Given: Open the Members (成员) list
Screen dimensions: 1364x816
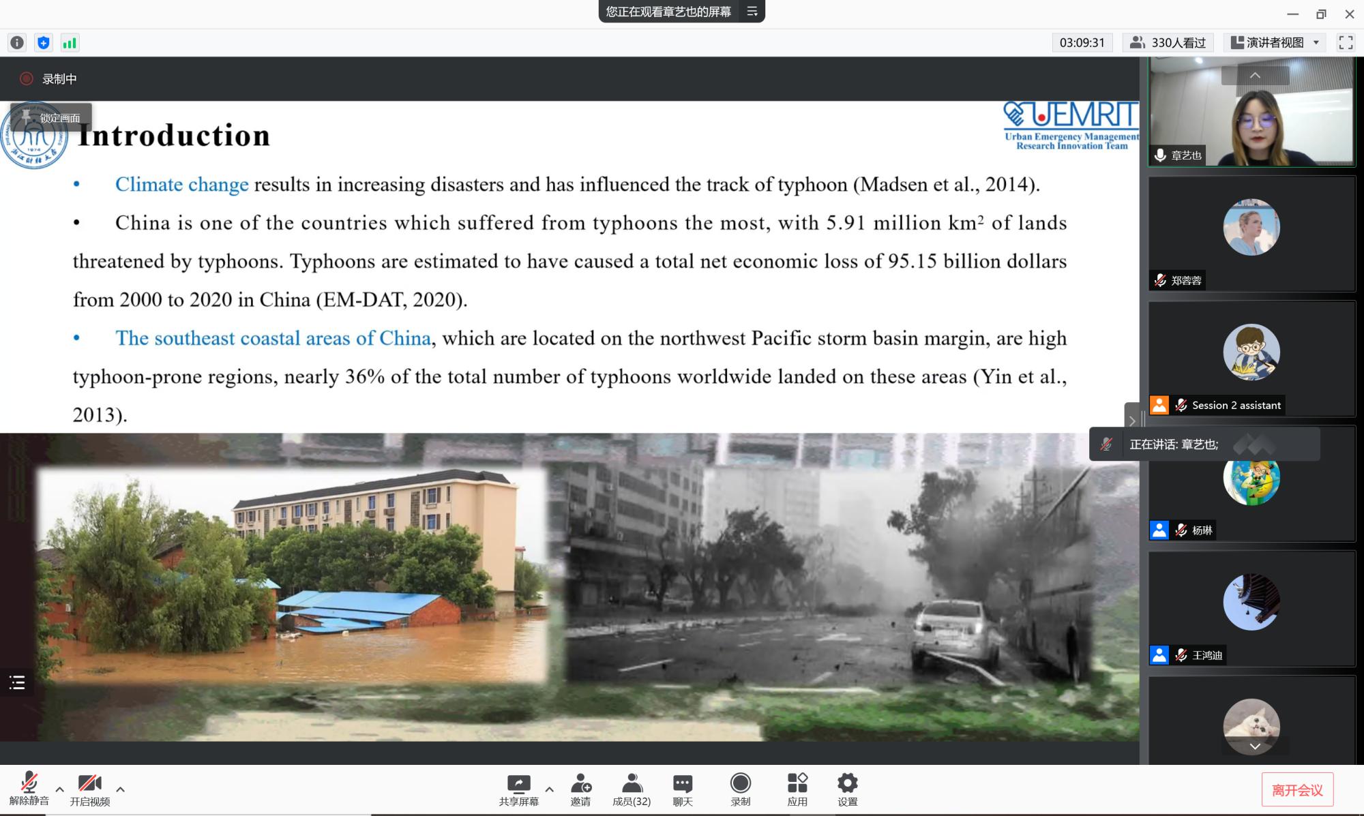Looking at the screenshot, I should coord(632,789).
